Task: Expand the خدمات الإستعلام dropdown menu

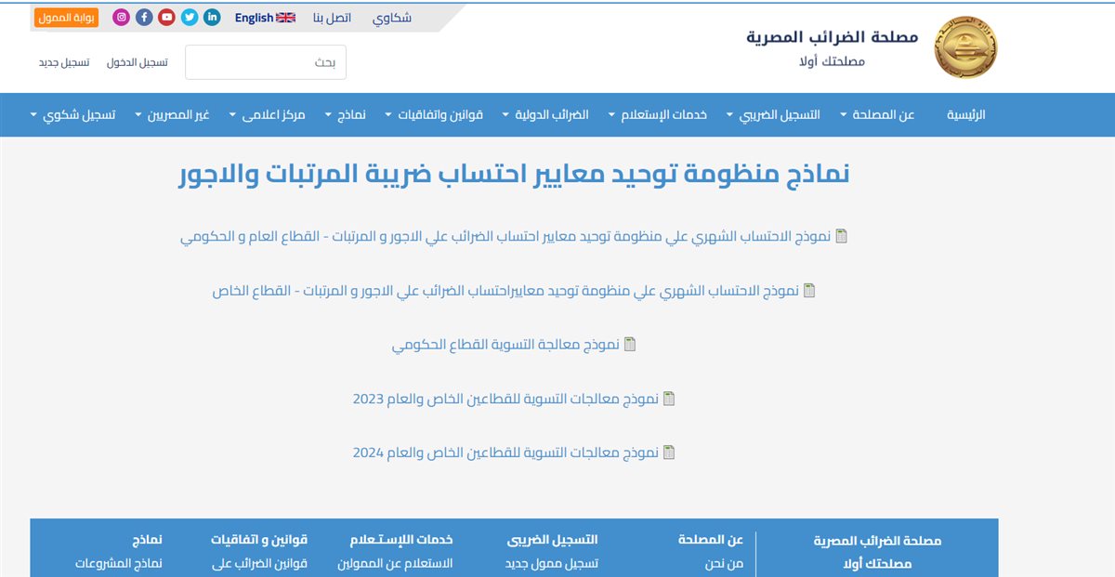Action: pos(658,115)
